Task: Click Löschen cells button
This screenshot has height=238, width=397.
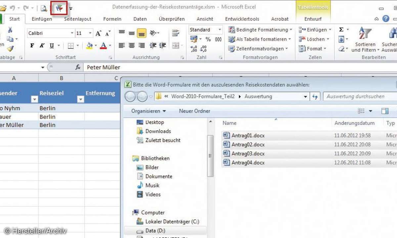Action: [x=314, y=39]
